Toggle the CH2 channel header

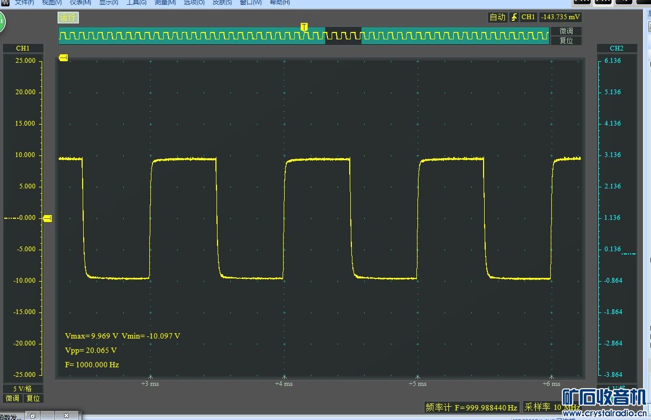[616, 48]
